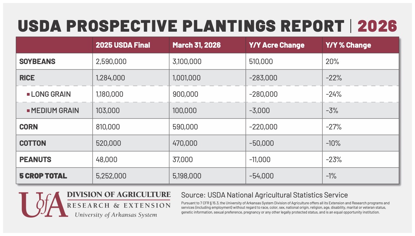Click the "Y/Y % Change" header

(348, 45)
